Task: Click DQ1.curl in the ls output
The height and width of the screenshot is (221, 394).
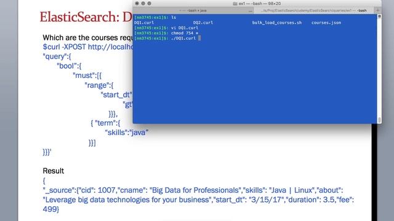Action: point(144,23)
